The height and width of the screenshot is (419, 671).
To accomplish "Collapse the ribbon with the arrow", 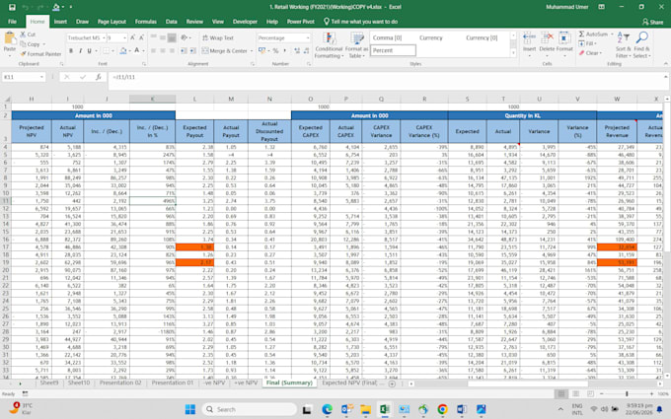I will click(x=665, y=64).
